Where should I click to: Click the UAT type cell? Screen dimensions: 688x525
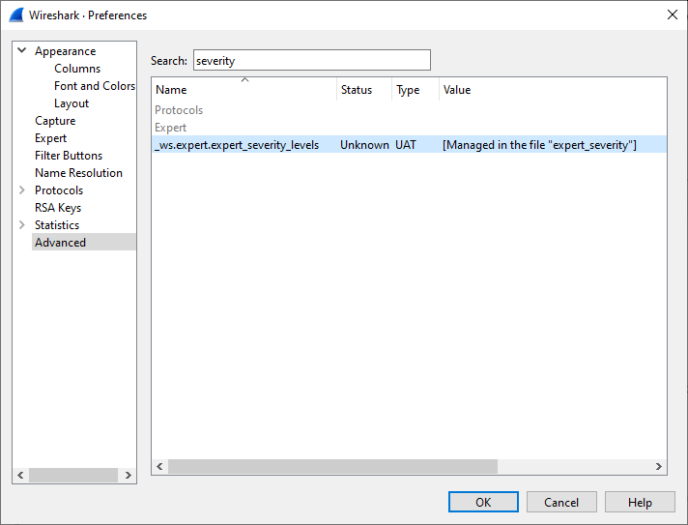[406, 145]
